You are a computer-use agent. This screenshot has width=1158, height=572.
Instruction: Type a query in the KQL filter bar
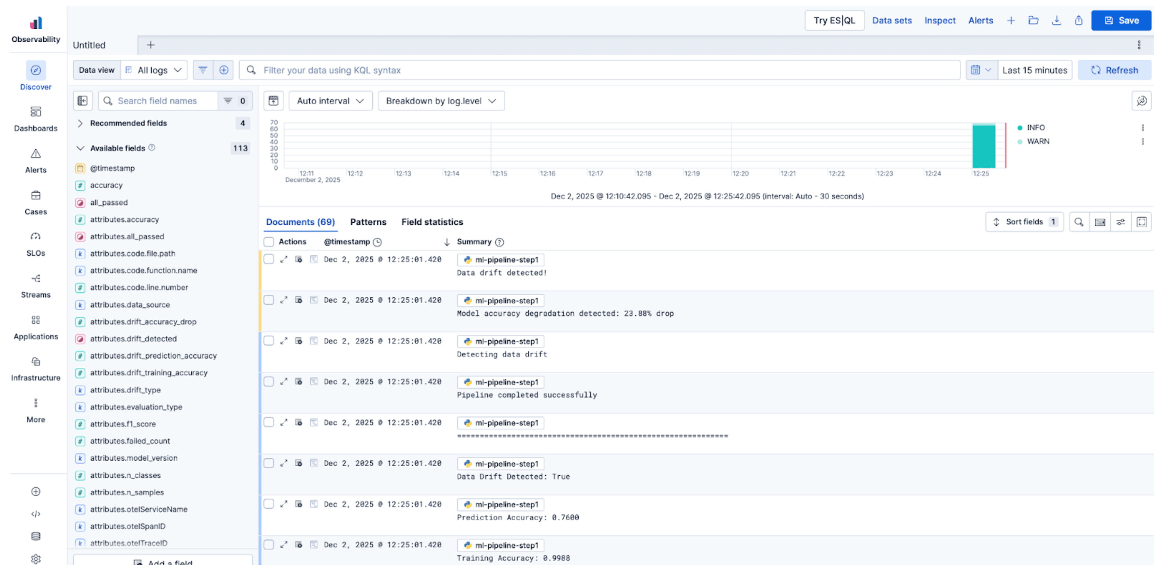539,70
